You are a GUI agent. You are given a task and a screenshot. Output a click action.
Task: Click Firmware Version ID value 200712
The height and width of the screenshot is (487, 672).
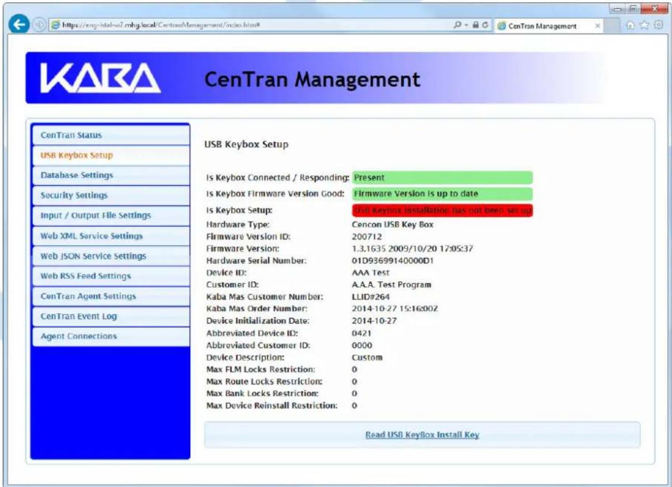[366, 237]
